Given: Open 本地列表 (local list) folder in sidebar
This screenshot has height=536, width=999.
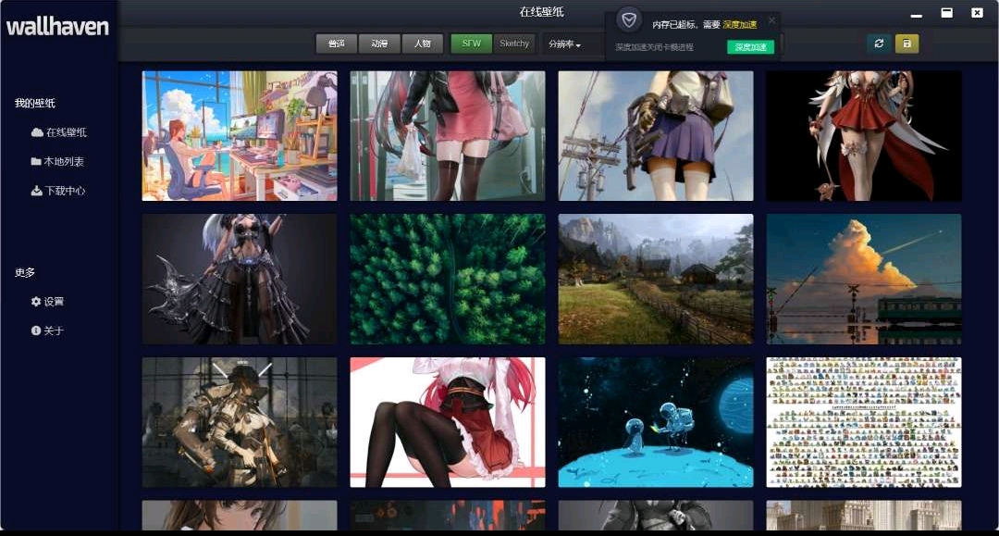Looking at the screenshot, I should 57,161.
